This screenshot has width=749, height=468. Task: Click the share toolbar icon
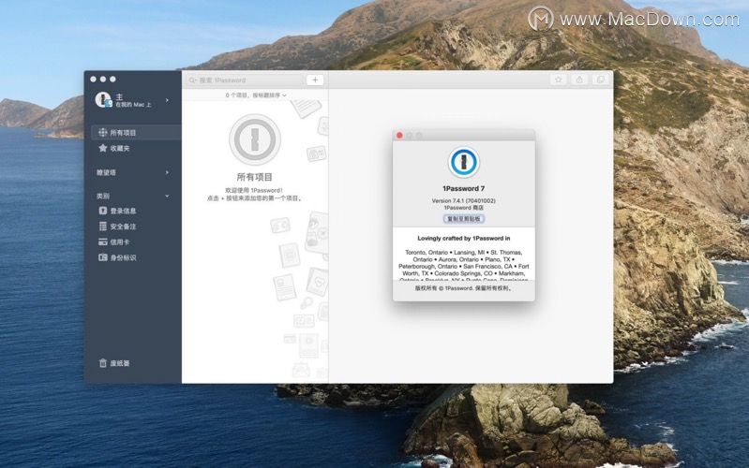[x=579, y=80]
